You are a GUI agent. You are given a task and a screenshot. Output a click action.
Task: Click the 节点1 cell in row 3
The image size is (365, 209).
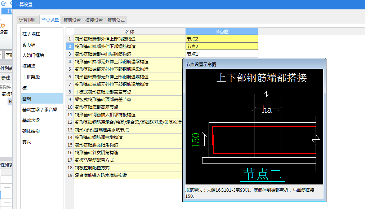click(222, 54)
